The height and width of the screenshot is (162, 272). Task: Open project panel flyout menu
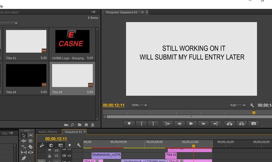(93, 12)
